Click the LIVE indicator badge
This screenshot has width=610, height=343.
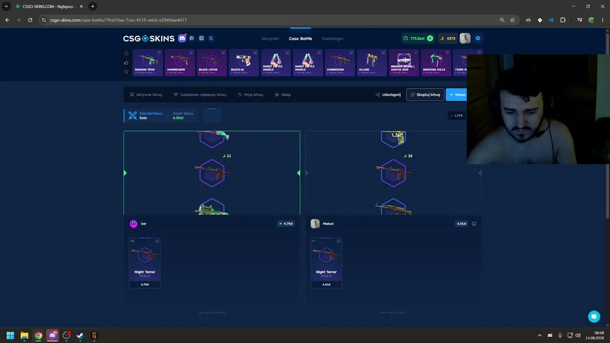tap(457, 115)
